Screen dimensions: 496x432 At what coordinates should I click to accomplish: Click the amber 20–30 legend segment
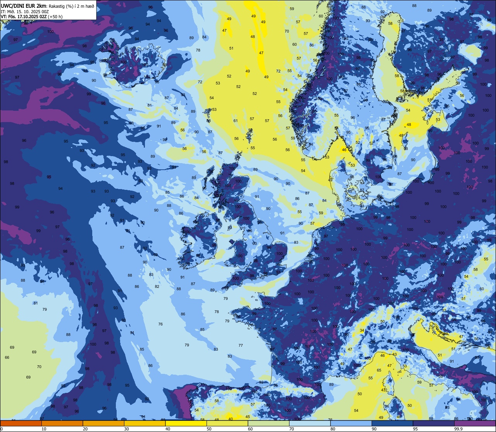(103, 423)
